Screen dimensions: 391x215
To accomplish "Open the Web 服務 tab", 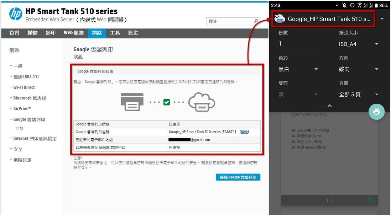I will pos(74,33).
